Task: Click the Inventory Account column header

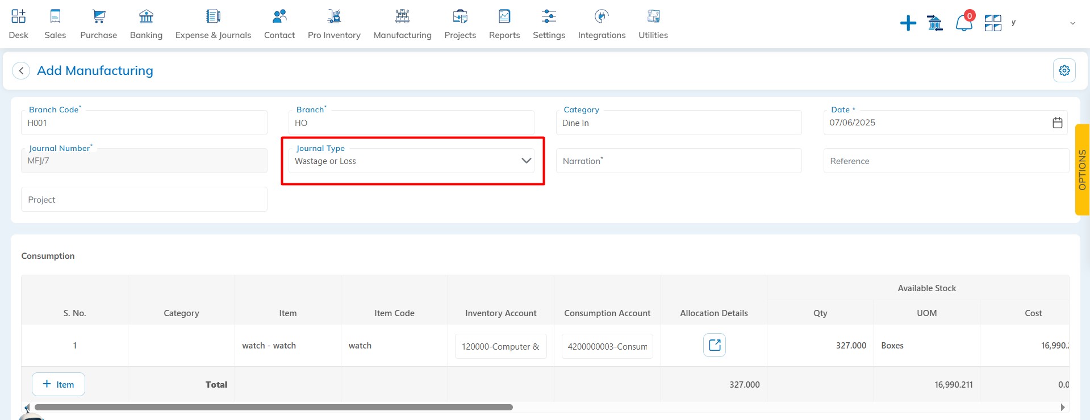Action: point(500,313)
